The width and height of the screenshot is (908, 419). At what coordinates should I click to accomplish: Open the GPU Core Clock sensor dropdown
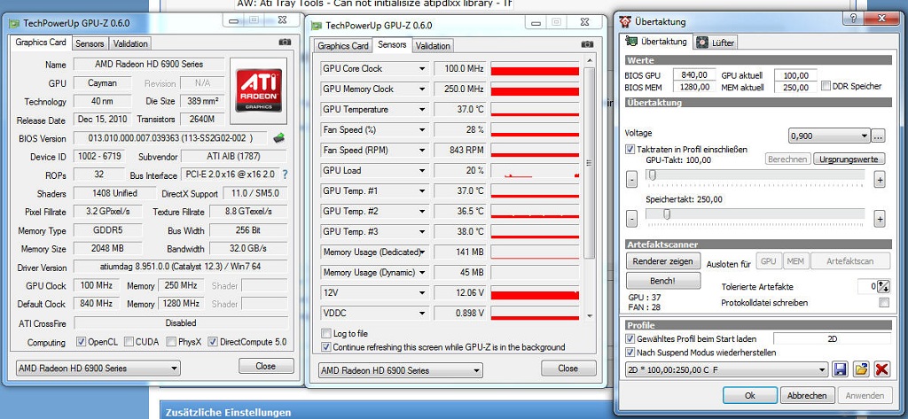pyautogui.click(x=423, y=69)
